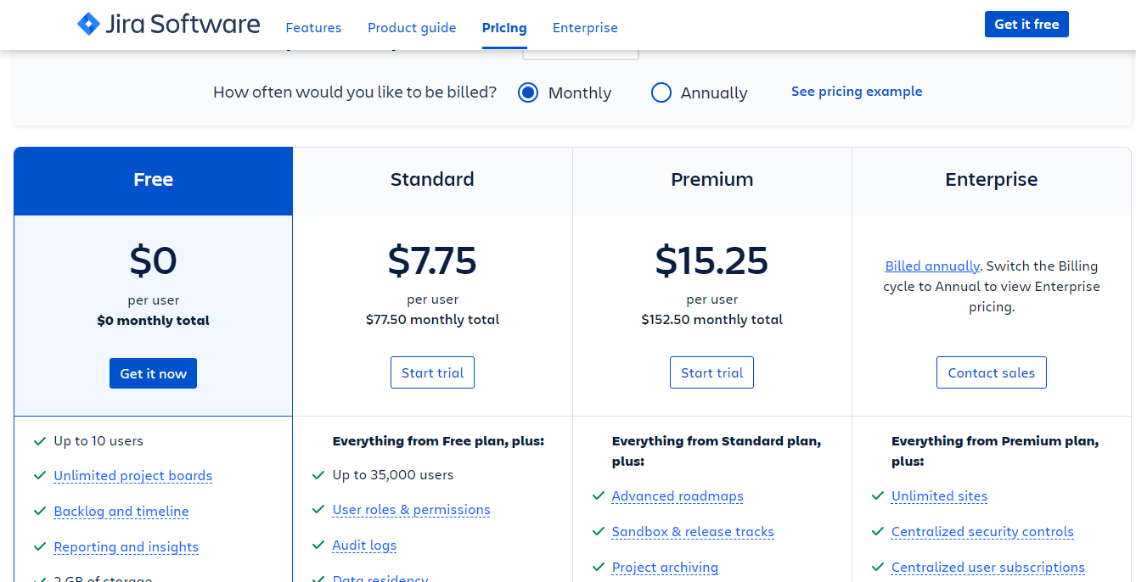This screenshot has width=1136, height=582.
Task: Click the Pricing navigation tab
Action: [504, 27]
